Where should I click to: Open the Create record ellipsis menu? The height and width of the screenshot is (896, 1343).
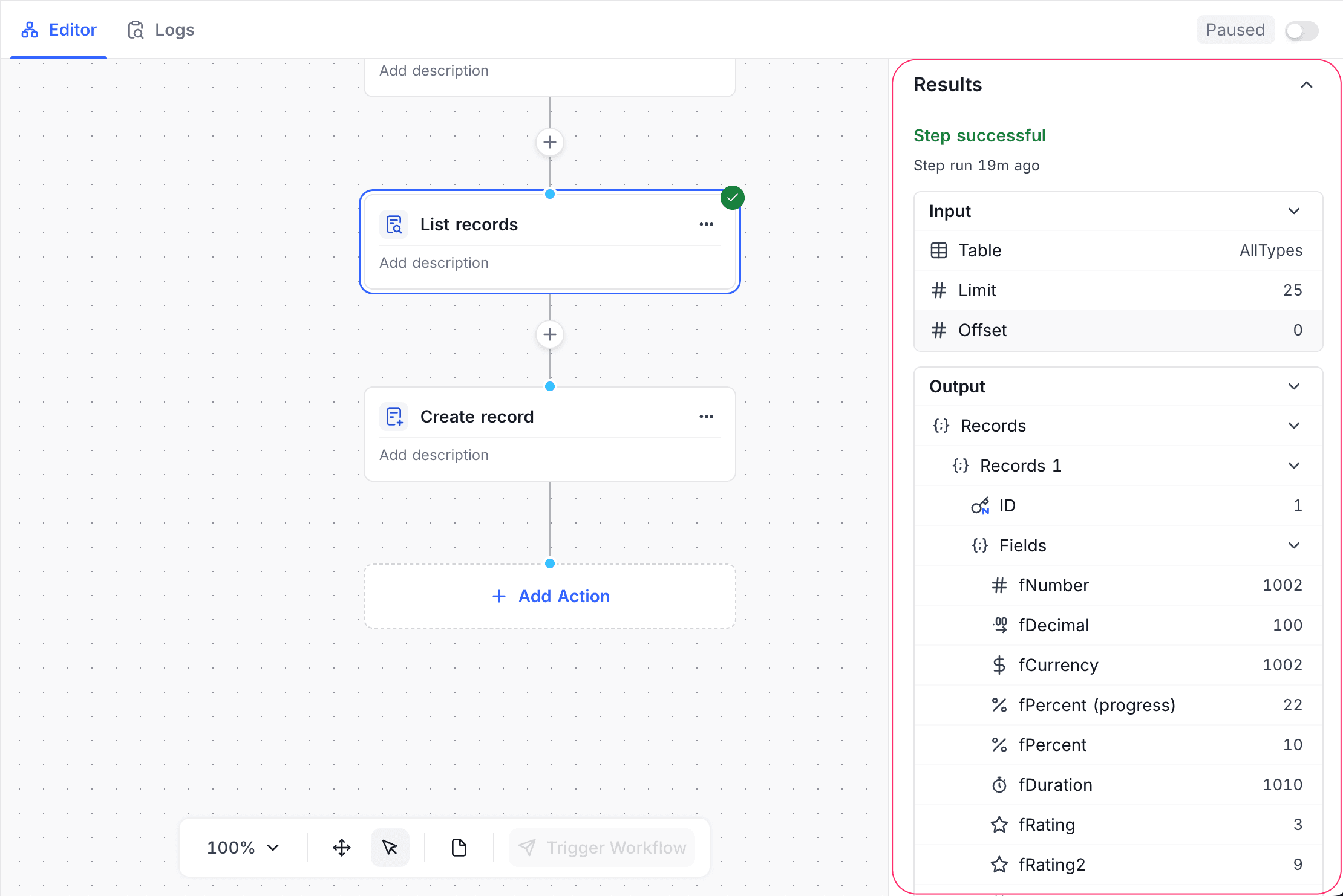tap(706, 416)
